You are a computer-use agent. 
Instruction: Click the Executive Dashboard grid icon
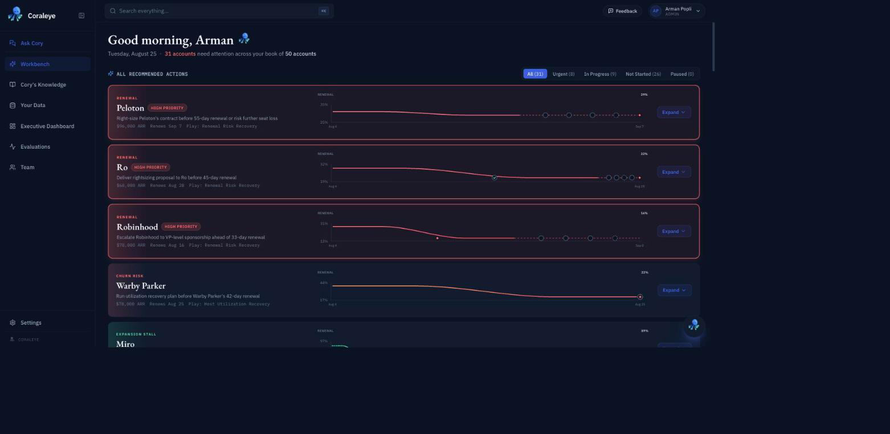coord(13,126)
